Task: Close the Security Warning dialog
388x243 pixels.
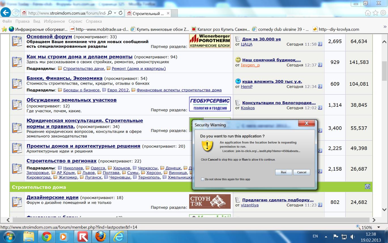Action: 306,123
